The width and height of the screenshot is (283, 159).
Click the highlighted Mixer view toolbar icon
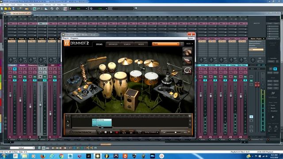[x=34, y=8]
